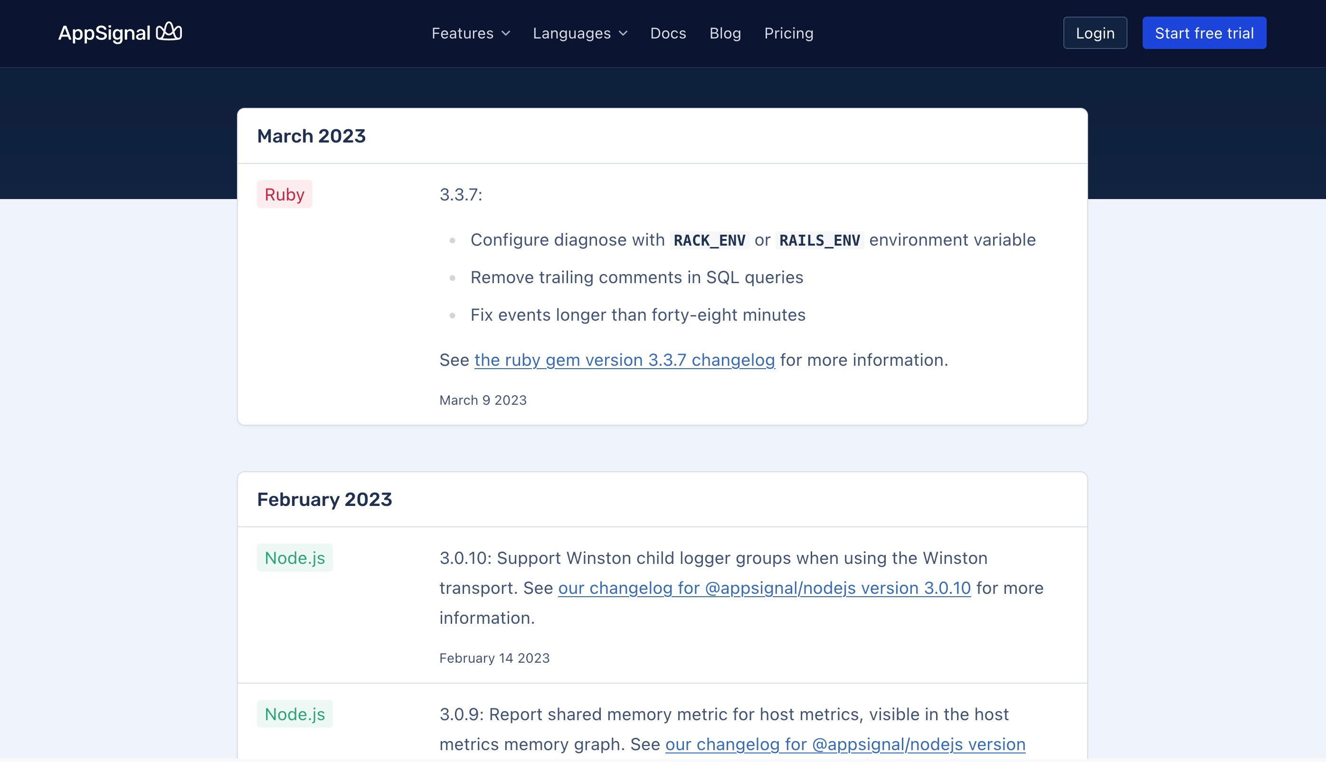Screen dimensions: 1326x762
Task: Open the Features dropdown menu
Action: (462, 33)
